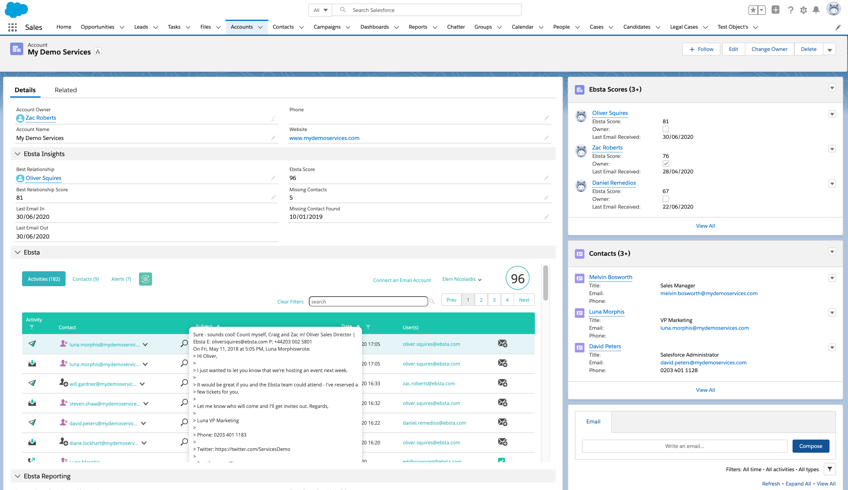Select the Related tab on account details

click(x=65, y=90)
